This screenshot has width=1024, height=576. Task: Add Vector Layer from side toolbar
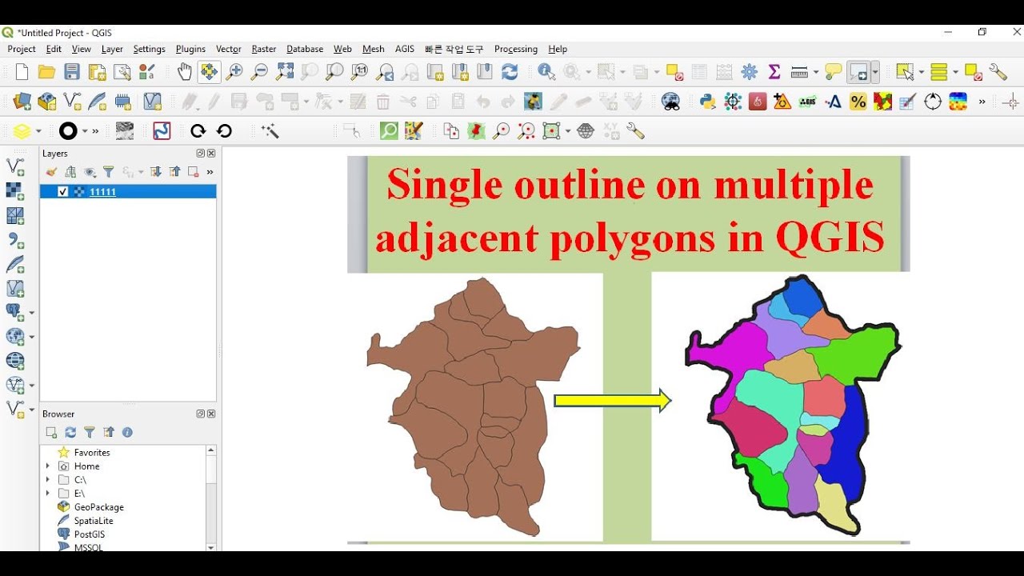(x=15, y=166)
